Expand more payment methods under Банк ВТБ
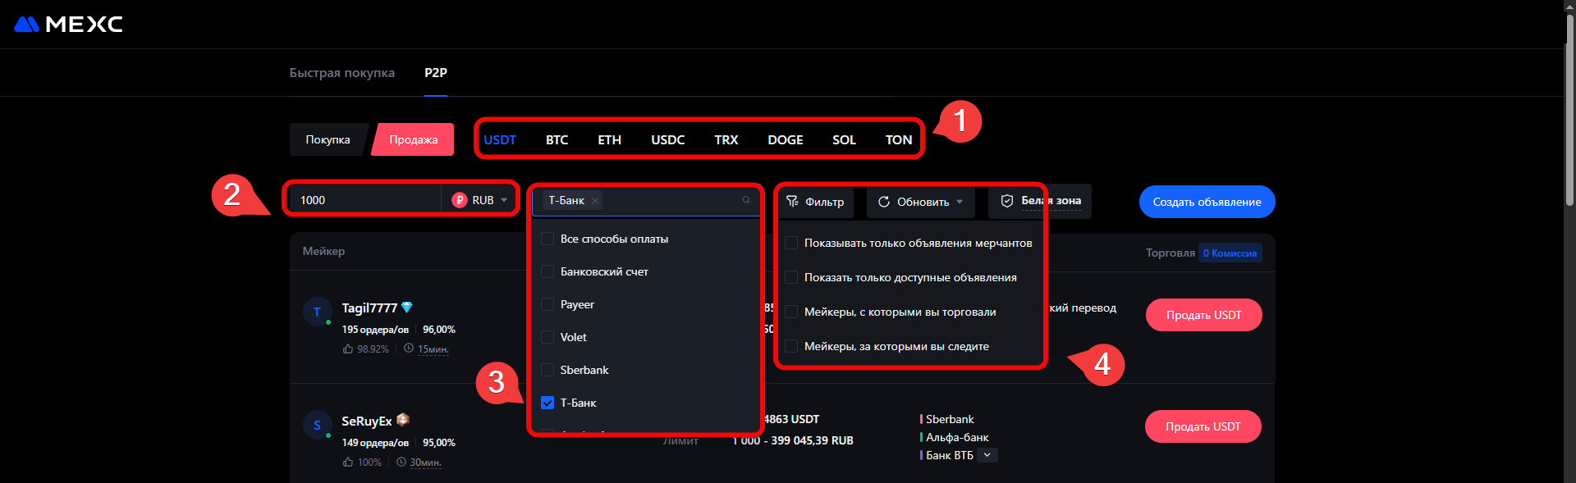This screenshot has height=483, width=1576. [x=987, y=455]
